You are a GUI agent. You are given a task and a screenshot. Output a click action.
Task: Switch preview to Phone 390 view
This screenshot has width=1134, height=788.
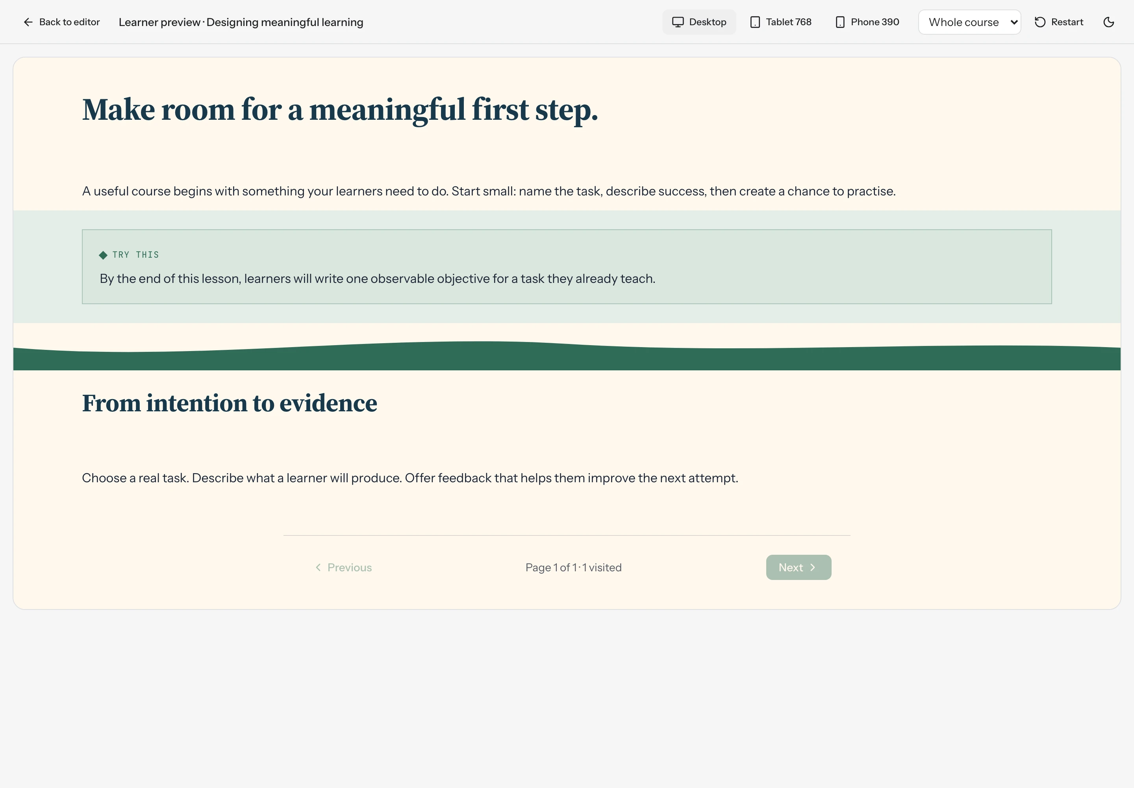(867, 22)
